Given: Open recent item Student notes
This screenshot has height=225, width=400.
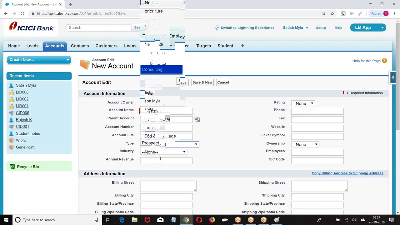Looking at the screenshot, I should coord(28,133).
